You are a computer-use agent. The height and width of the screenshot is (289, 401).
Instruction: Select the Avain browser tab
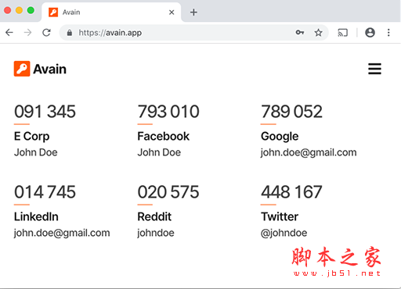pyautogui.click(x=111, y=12)
